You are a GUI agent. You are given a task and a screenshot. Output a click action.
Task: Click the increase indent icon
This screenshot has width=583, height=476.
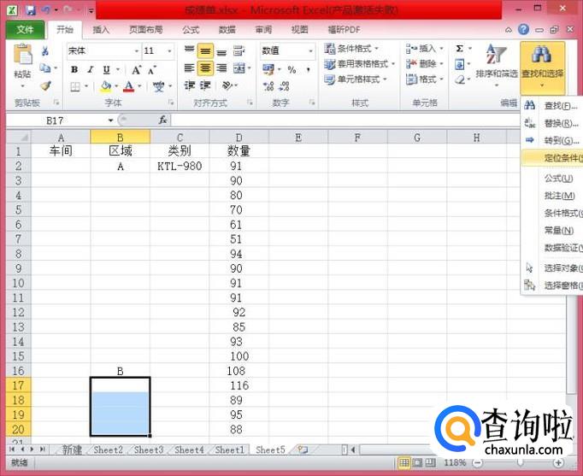205,85
